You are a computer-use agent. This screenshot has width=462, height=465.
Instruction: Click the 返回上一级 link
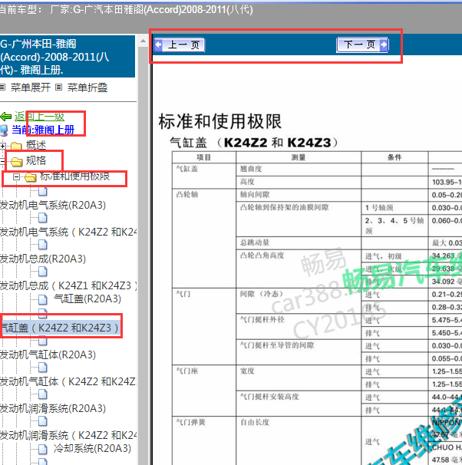pyautogui.click(x=39, y=117)
